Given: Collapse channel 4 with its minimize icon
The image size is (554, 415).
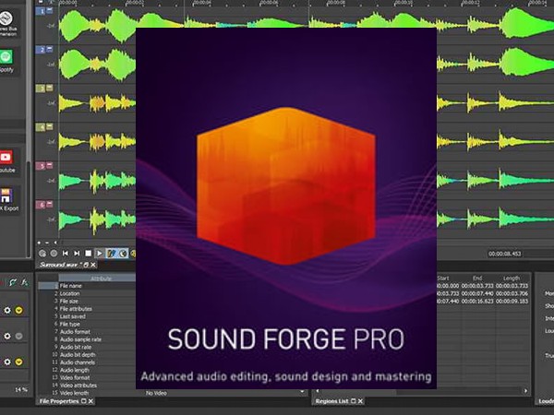Looking at the screenshot, I should coord(50,126).
